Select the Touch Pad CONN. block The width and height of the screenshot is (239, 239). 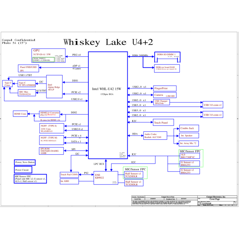(69, 175)
